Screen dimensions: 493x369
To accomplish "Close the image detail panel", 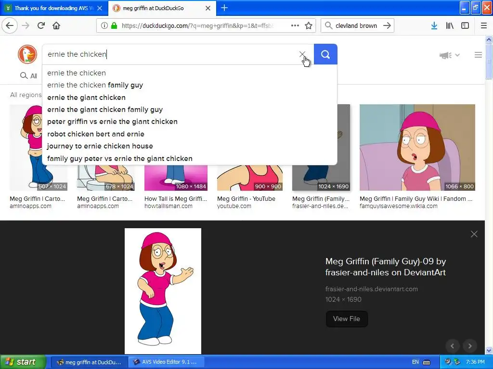I will (474, 234).
